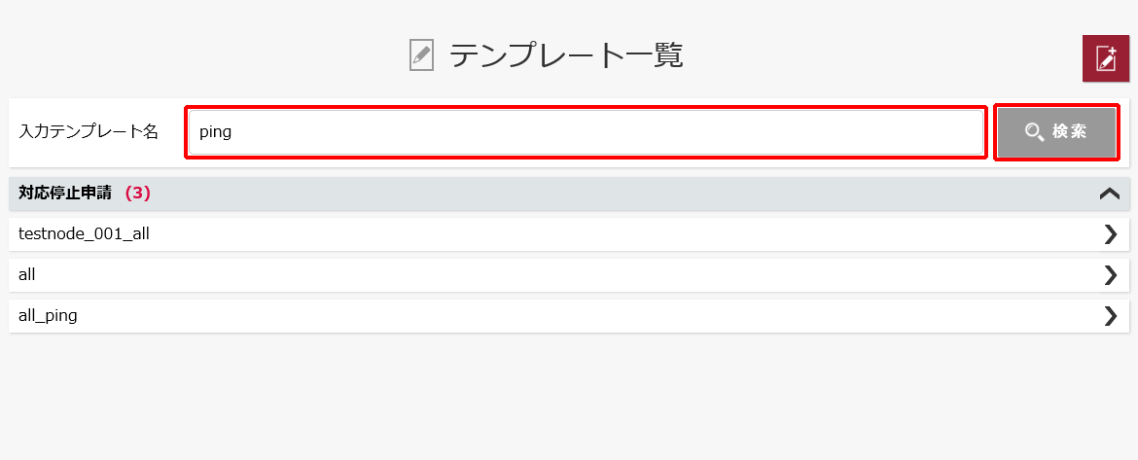
Task: Select the "all" template entry
Action: pos(27,274)
